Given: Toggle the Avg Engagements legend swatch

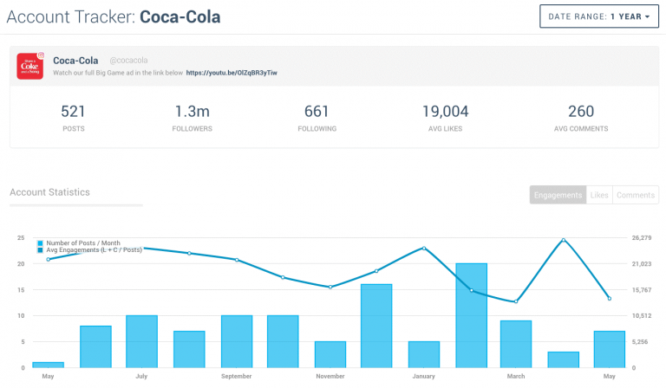Looking at the screenshot, I should tap(41, 250).
